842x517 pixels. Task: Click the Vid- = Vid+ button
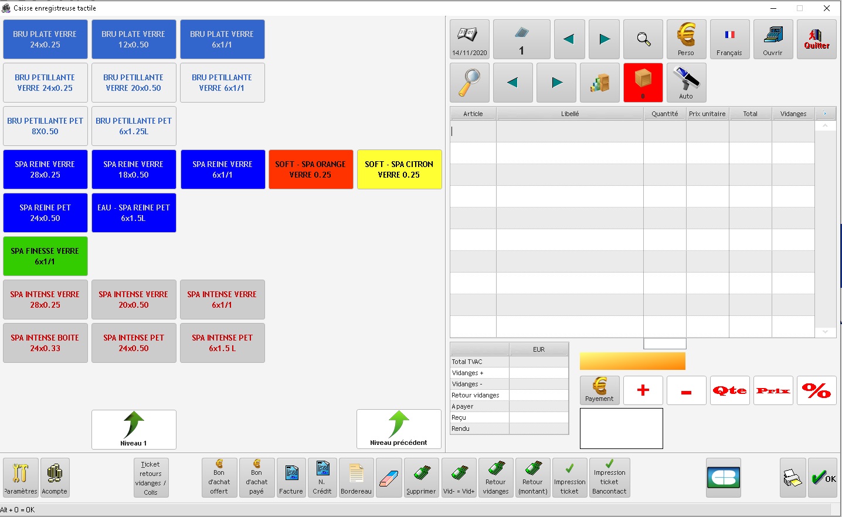pos(459,478)
